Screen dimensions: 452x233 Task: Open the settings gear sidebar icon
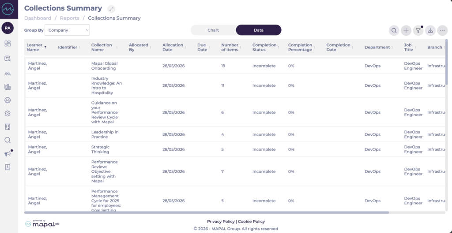[x=8, y=113]
